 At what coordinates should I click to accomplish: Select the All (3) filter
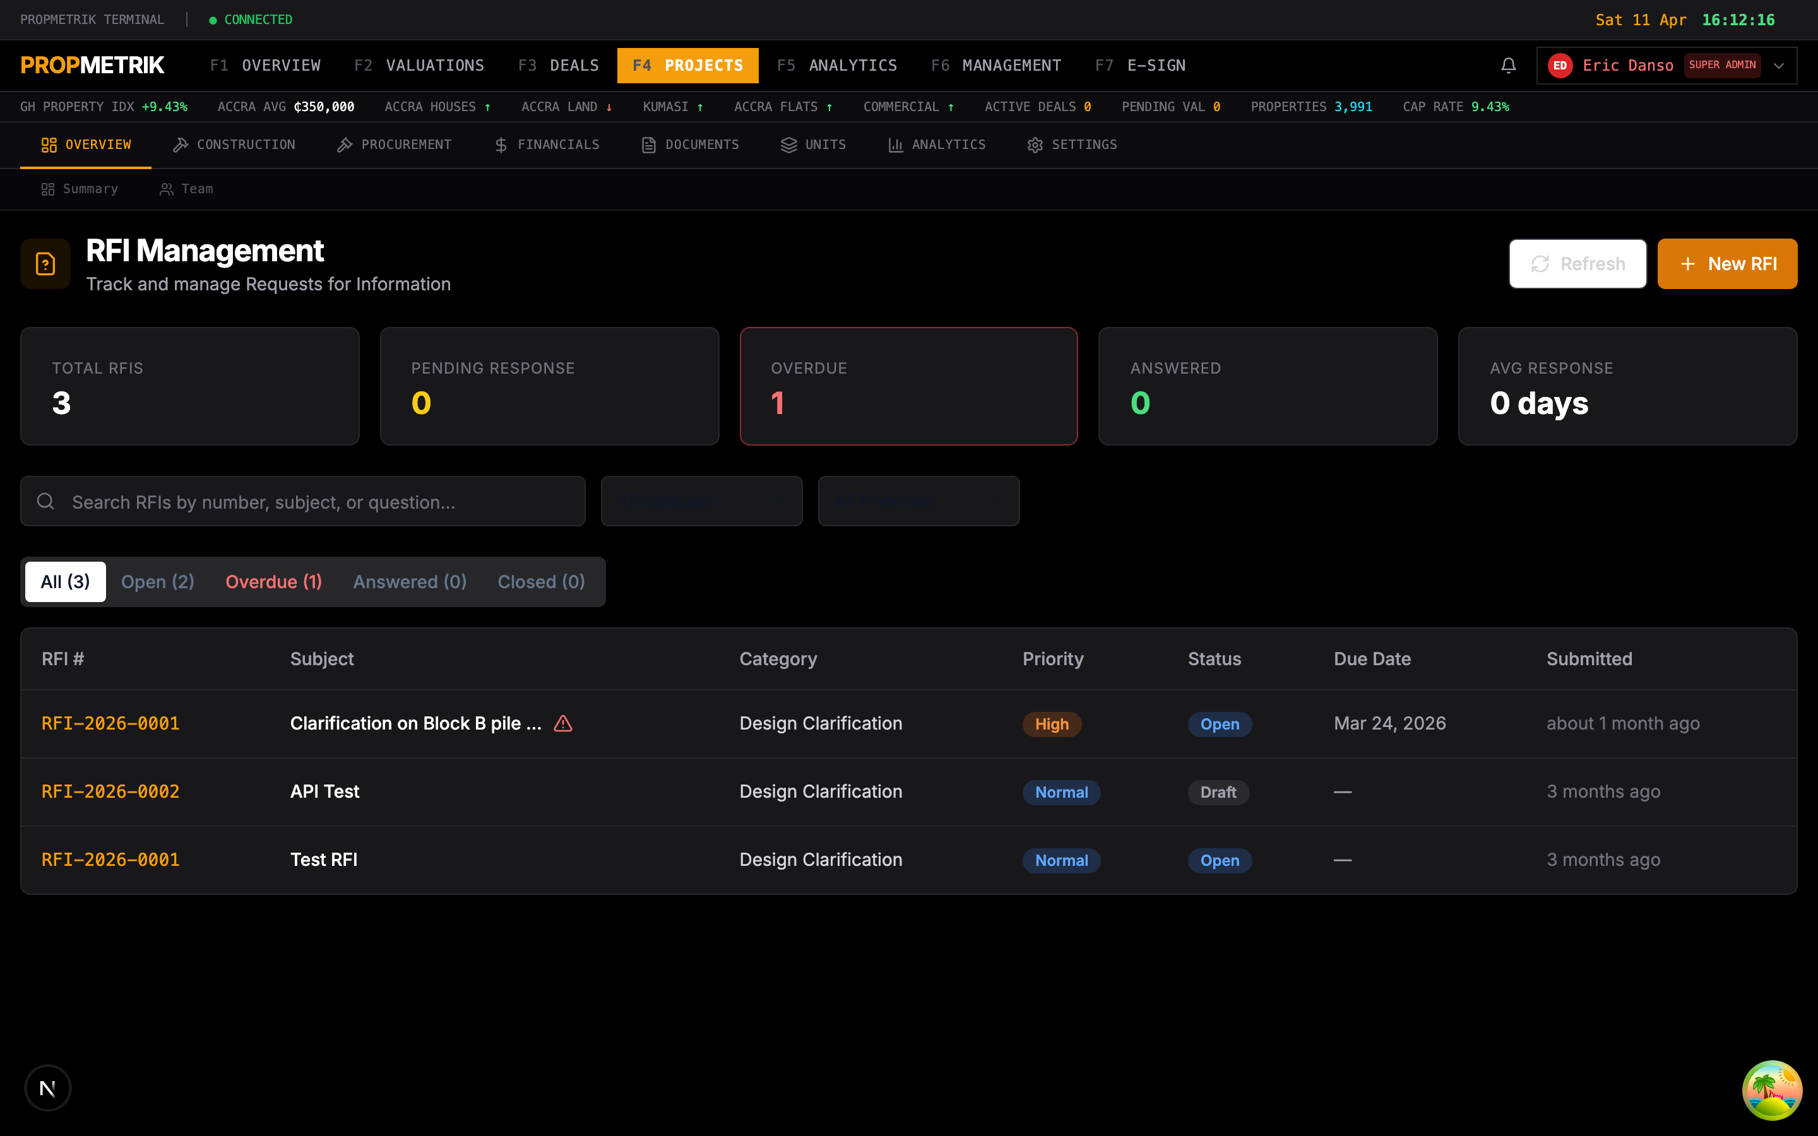click(66, 581)
